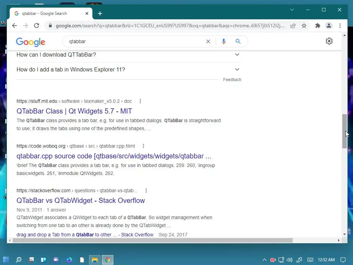
Task: Click into the qtabbar search field
Action: (x=135, y=41)
